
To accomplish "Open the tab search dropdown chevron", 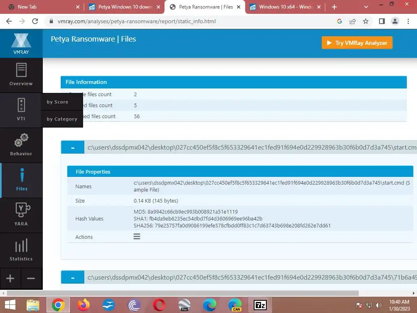I will [366, 7].
